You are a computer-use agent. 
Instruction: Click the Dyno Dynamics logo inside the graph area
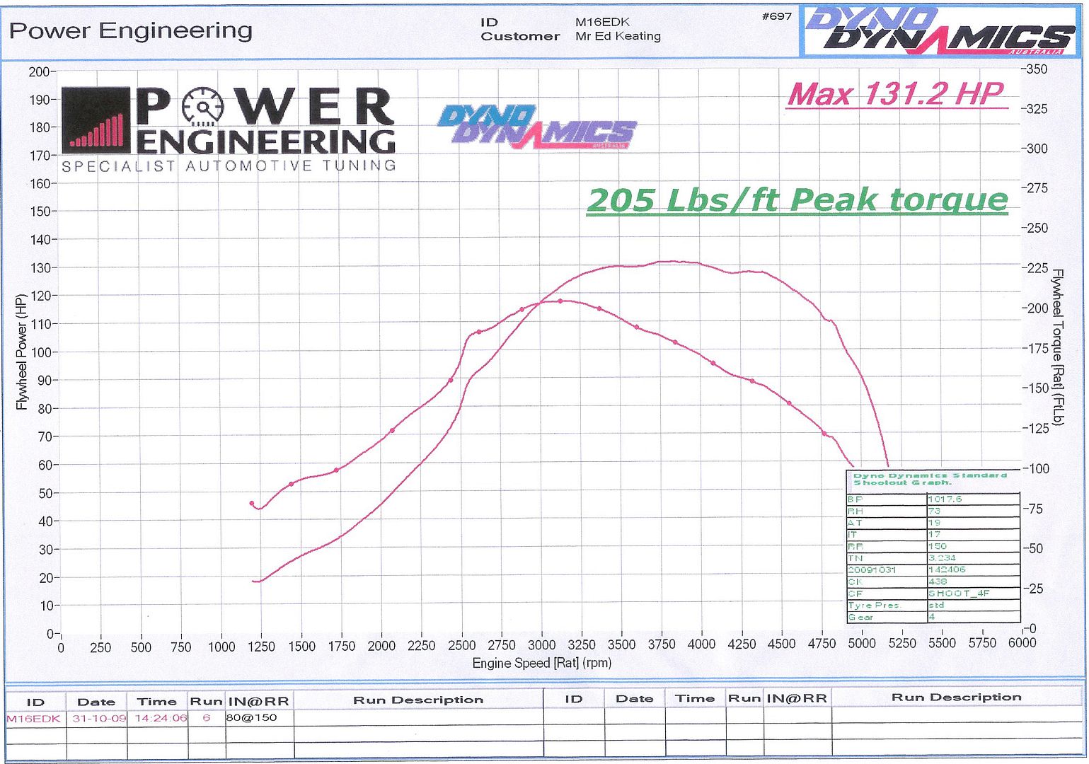point(537,127)
